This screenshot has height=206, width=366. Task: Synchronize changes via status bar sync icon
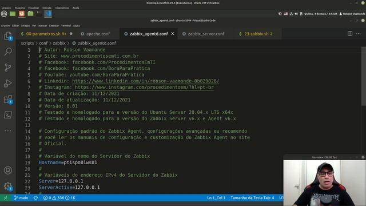point(35,198)
